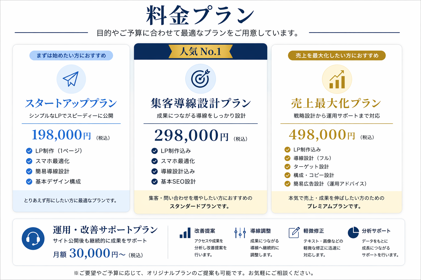Click the paper airplane icon
Image resolution: width=421 pixels, height=280 pixels.
(x=71, y=79)
